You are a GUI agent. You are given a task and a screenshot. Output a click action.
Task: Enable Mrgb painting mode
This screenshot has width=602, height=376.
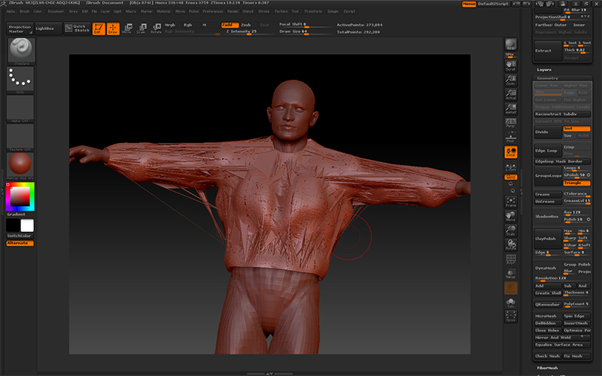click(x=170, y=25)
